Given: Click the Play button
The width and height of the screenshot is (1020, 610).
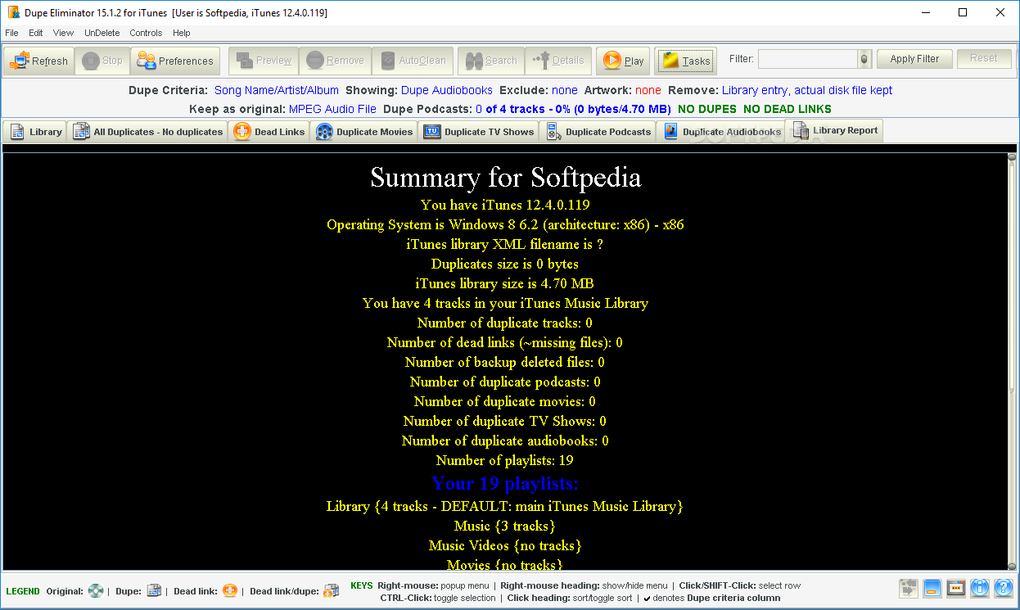Looking at the screenshot, I should coord(624,61).
